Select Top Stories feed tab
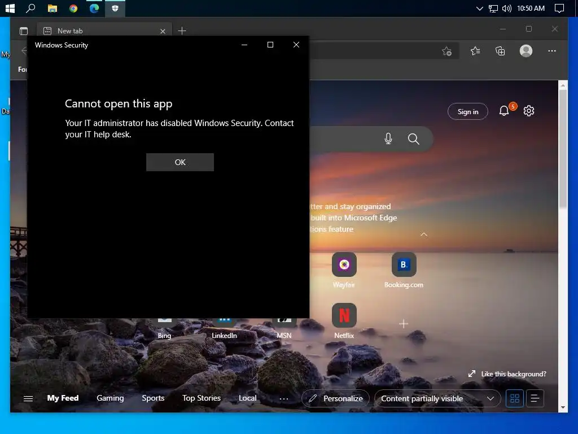Image resolution: width=578 pixels, height=434 pixels. tap(202, 398)
